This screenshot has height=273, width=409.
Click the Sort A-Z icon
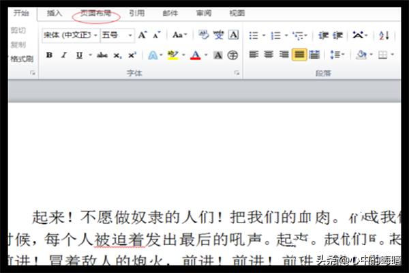(x=384, y=35)
